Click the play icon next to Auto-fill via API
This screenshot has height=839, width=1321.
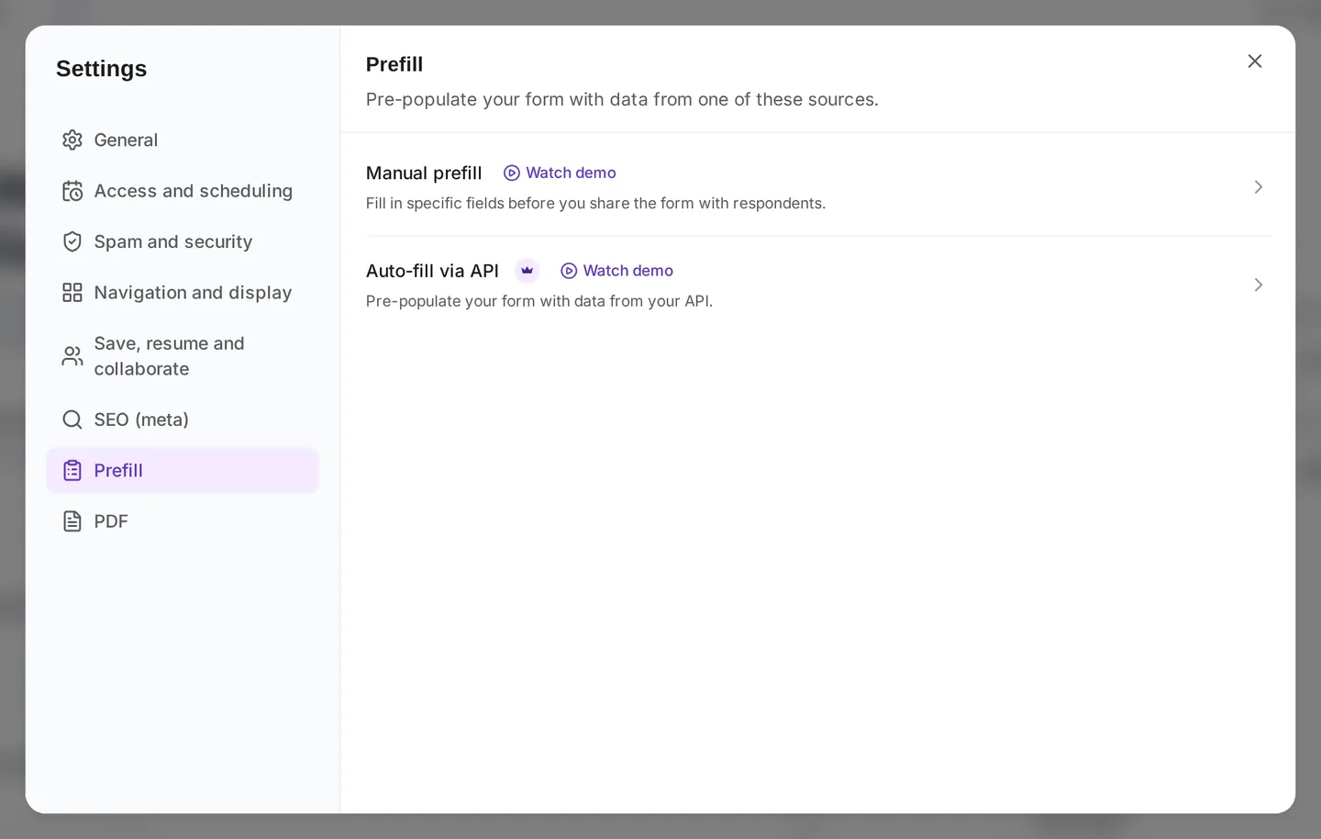(x=569, y=271)
